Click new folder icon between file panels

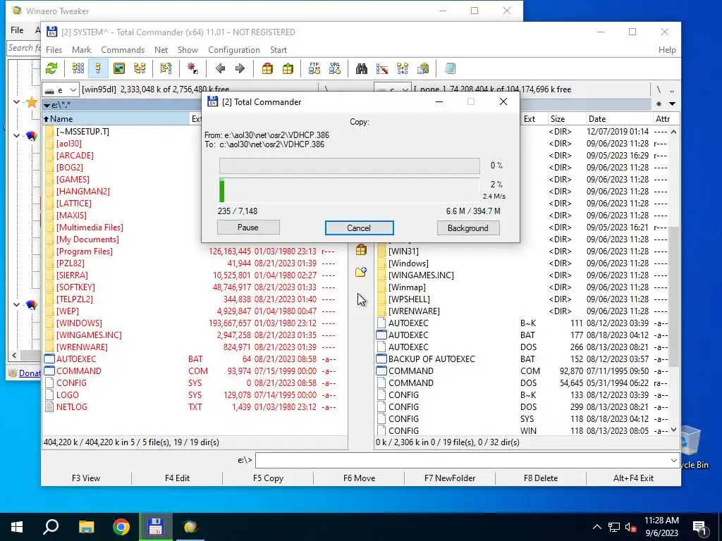[x=361, y=272]
